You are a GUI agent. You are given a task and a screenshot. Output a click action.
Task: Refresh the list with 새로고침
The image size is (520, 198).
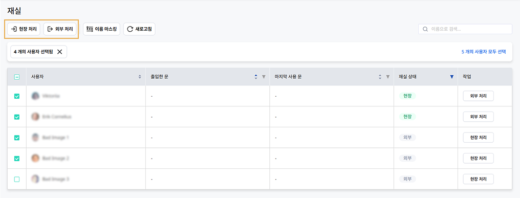139,29
